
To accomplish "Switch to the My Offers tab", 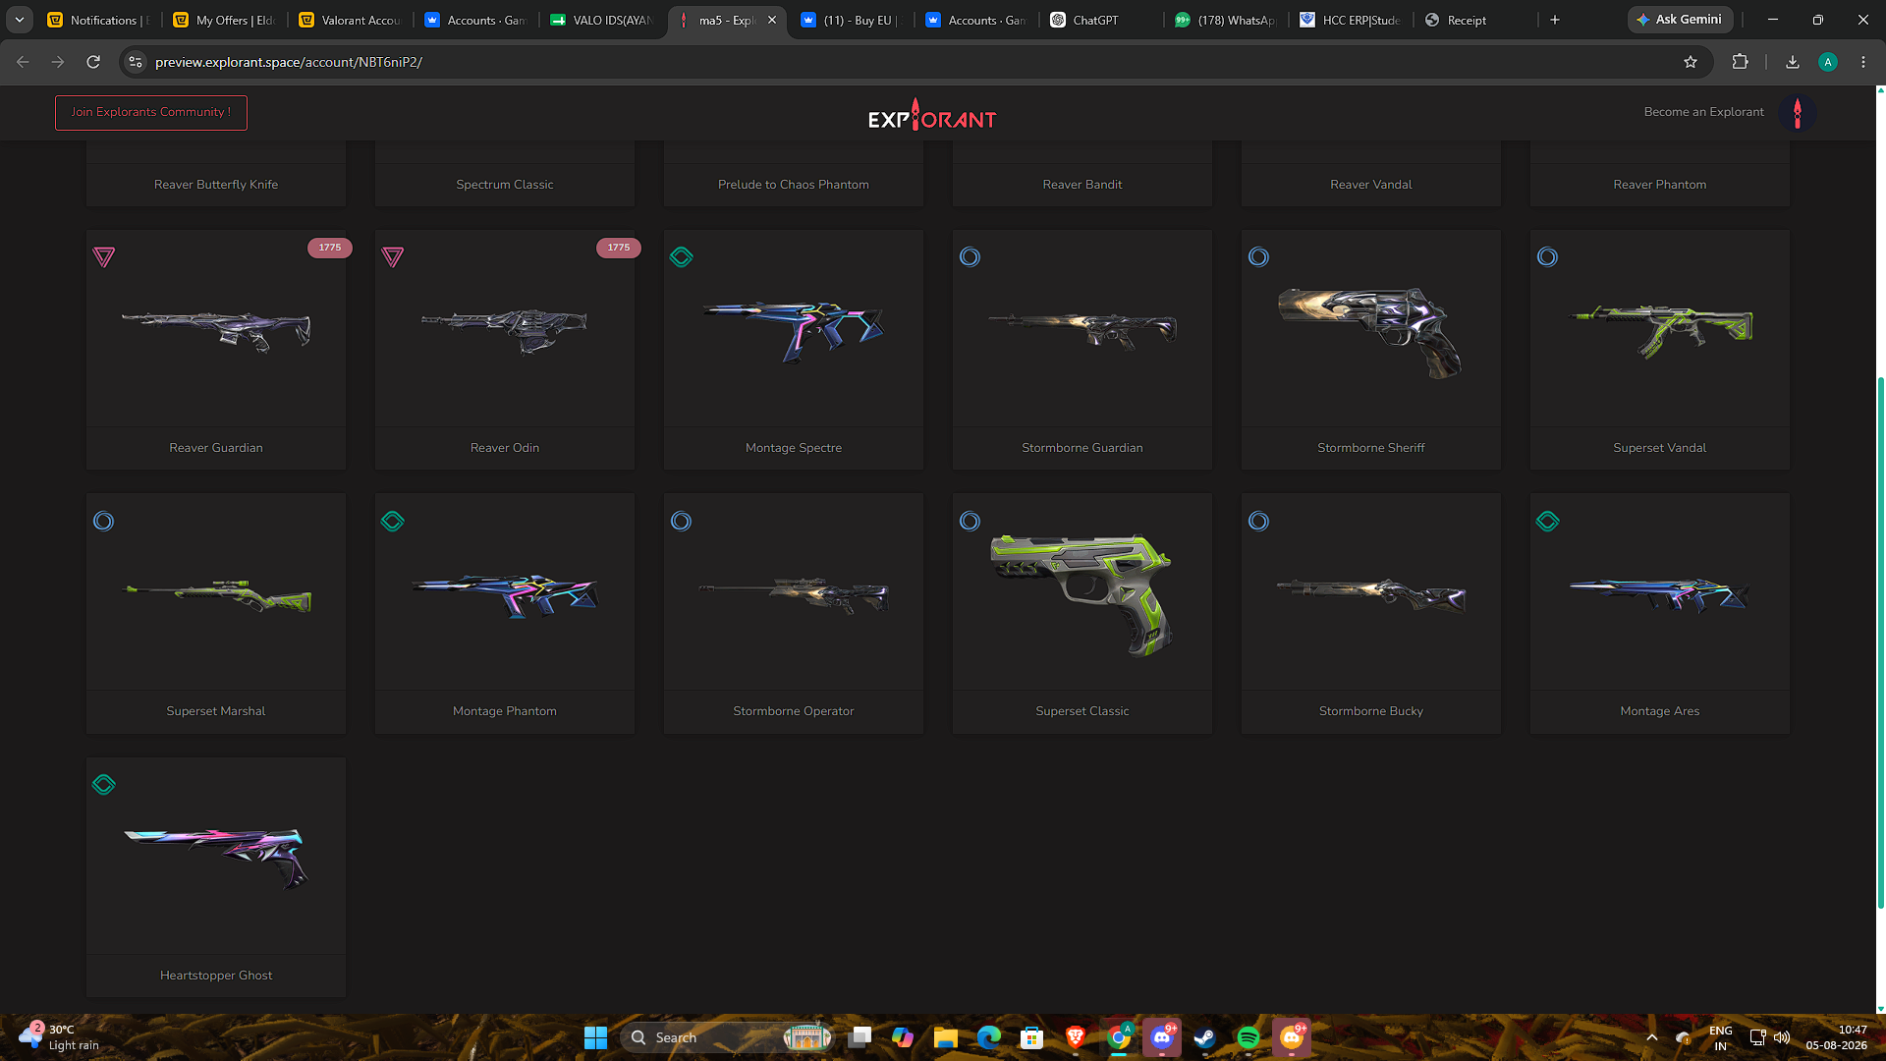I will [x=225, y=20].
